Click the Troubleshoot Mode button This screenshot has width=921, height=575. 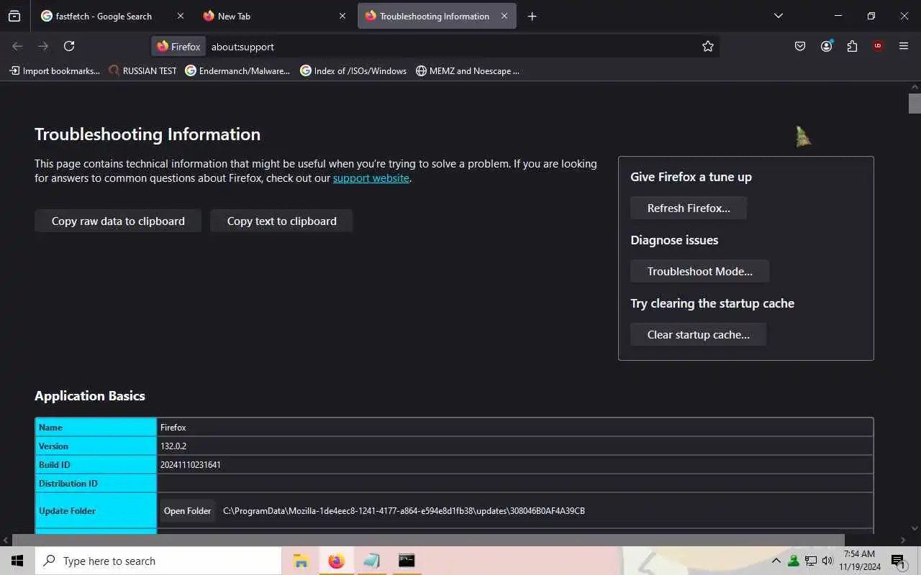tap(699, 271)
